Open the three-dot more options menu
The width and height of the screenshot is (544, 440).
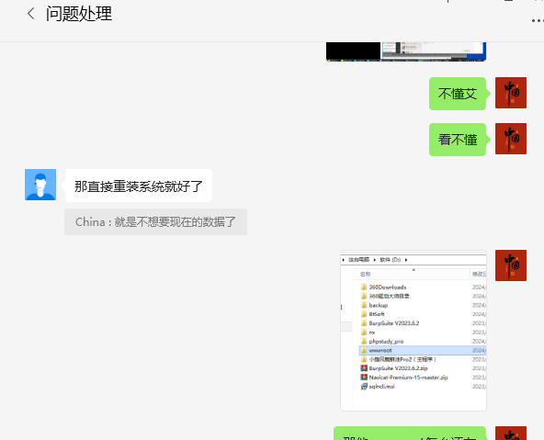pyautogui.click(x=538, y=21)
